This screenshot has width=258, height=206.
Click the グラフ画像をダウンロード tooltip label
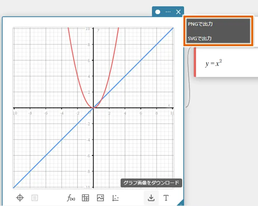pyautogui.click(x=151, y=183)
